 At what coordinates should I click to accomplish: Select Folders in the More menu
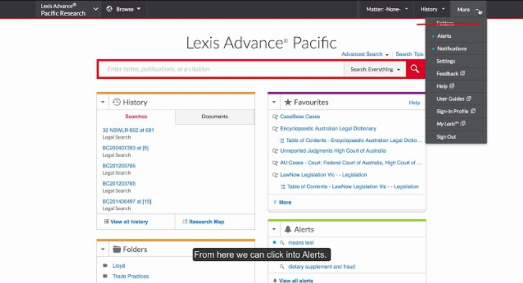tap(445, 24)
